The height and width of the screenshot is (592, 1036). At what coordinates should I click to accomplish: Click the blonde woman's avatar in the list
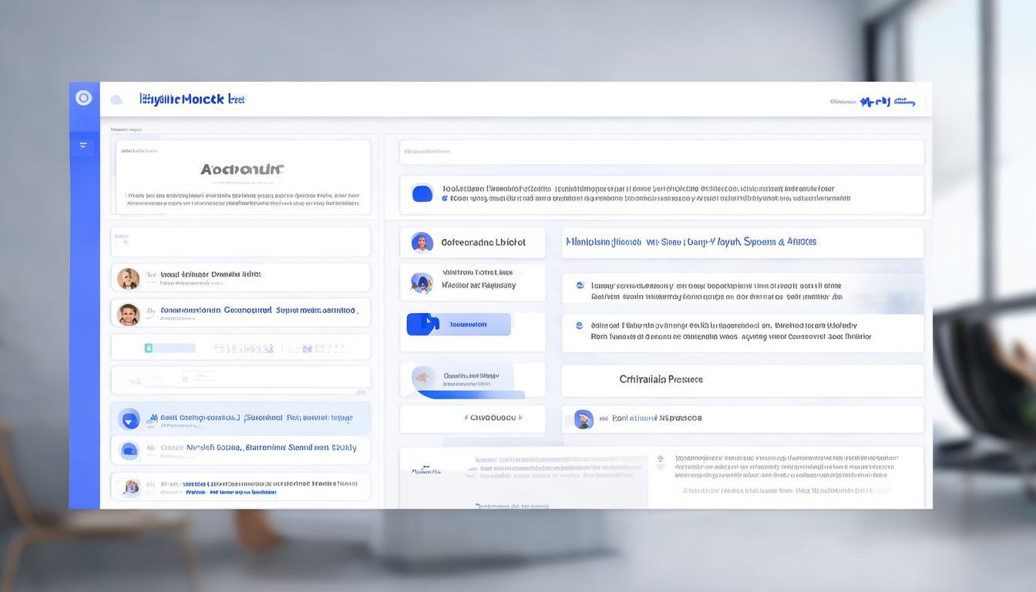pyautogui.click(x=128, y=278)
